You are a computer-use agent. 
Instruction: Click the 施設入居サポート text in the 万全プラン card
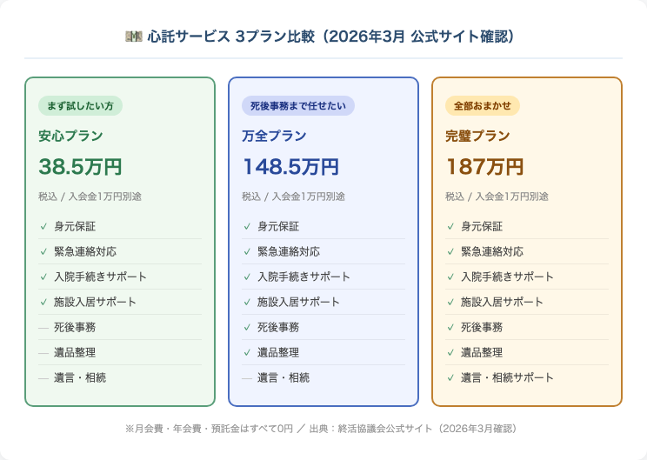[x=298, y=302]
